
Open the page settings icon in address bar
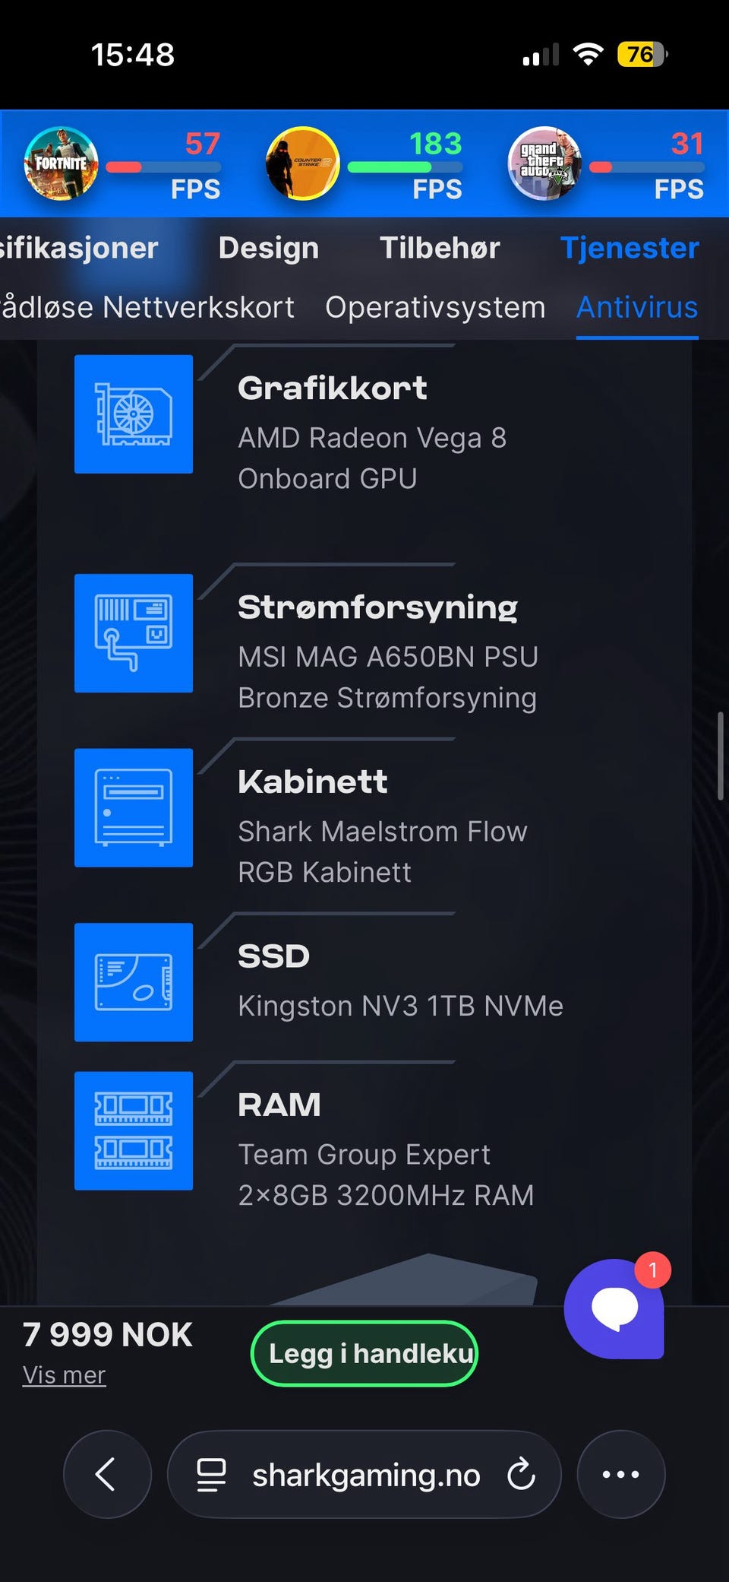[x=211, y=1475]
